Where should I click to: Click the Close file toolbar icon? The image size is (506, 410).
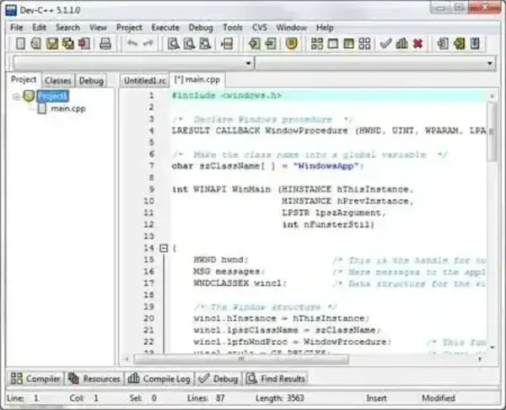[83, 43]
